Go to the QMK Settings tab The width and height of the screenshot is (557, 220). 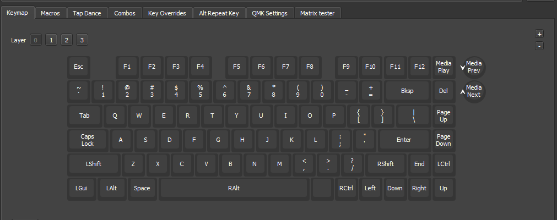point(269,13)
